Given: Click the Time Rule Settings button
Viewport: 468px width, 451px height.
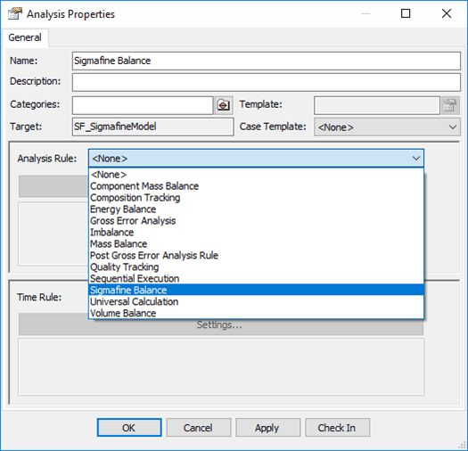Looking at the screenshot, I should coord(220,325).
